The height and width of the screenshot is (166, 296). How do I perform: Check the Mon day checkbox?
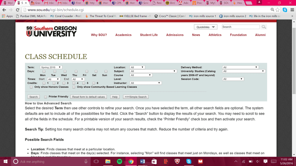(x=44, y=71)
